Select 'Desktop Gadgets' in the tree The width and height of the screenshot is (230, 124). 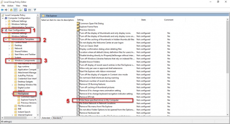click(25, 82)
